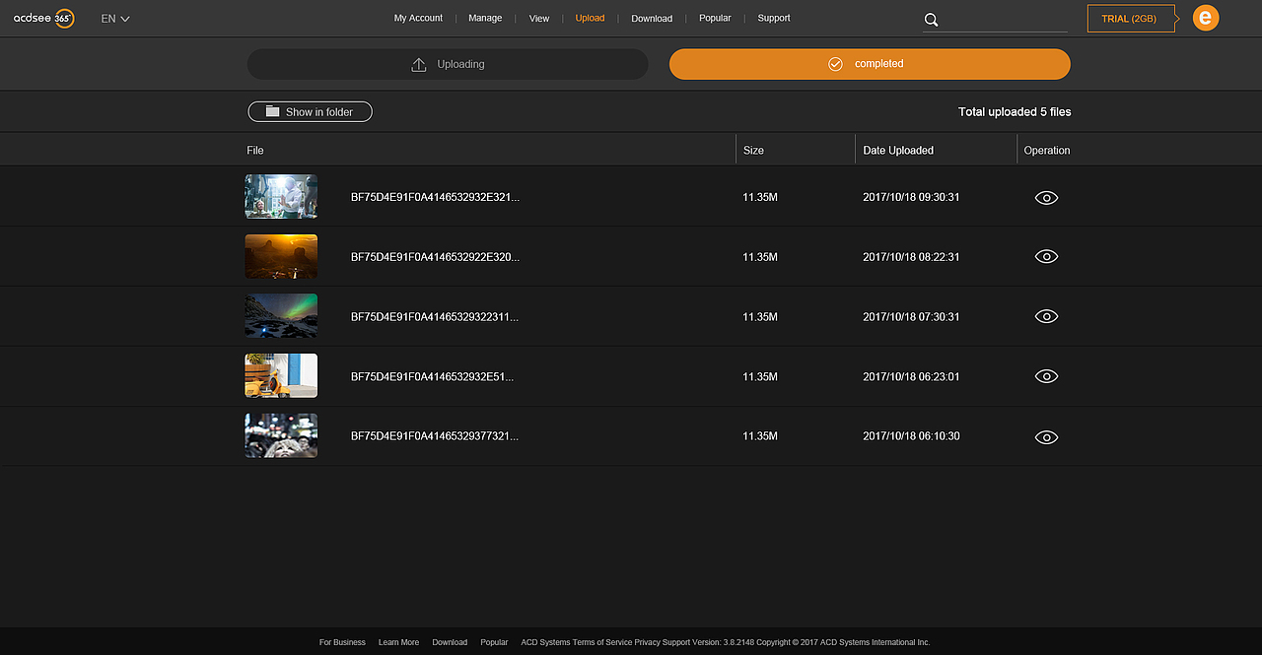The width and height of the screenshot is (1262, 655).
Task: Open thumbnail of file ending 932E321
Action: [281, 196]
